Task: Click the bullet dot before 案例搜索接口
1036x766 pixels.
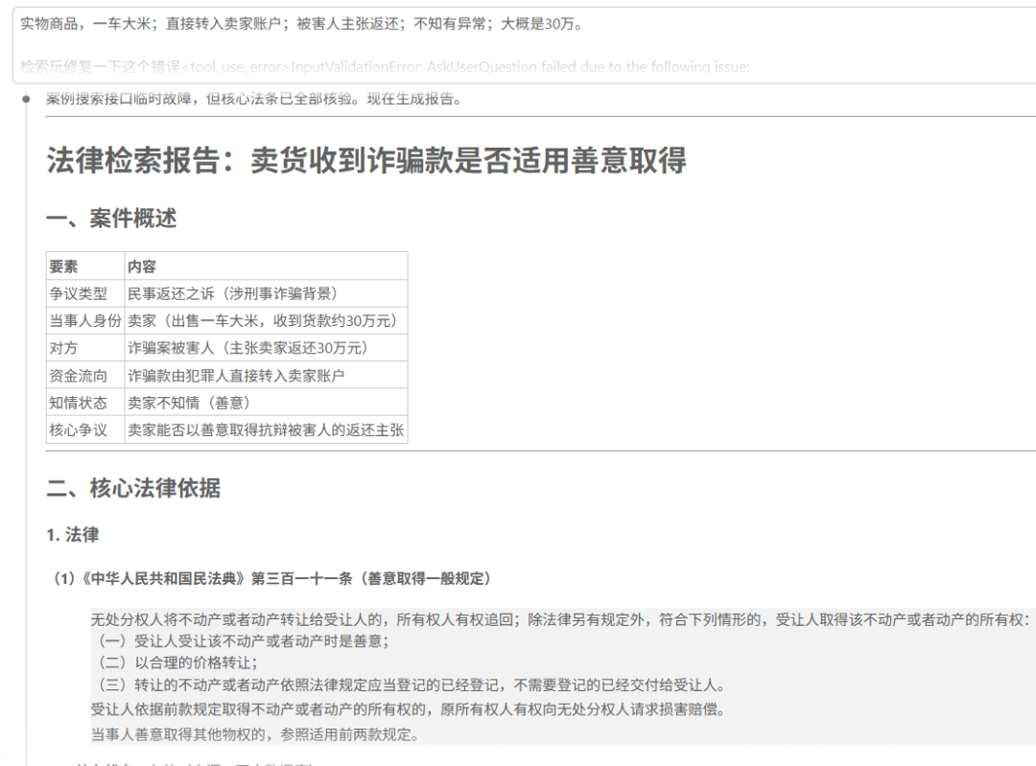Action: (27, 99)
